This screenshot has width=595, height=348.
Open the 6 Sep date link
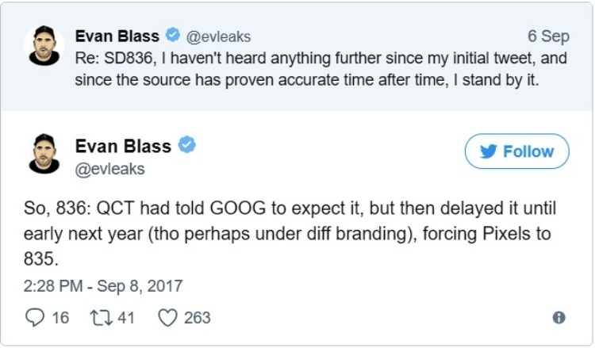coord(548,36)
